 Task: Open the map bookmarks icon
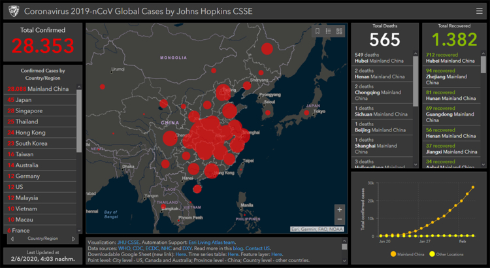pyautogui.click(x=318, y=31)
